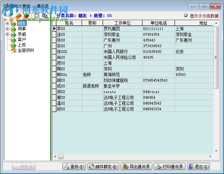This screenshot has height=174, width=224.
Task: Click the retete workplace cell
Action: [123, 92]
